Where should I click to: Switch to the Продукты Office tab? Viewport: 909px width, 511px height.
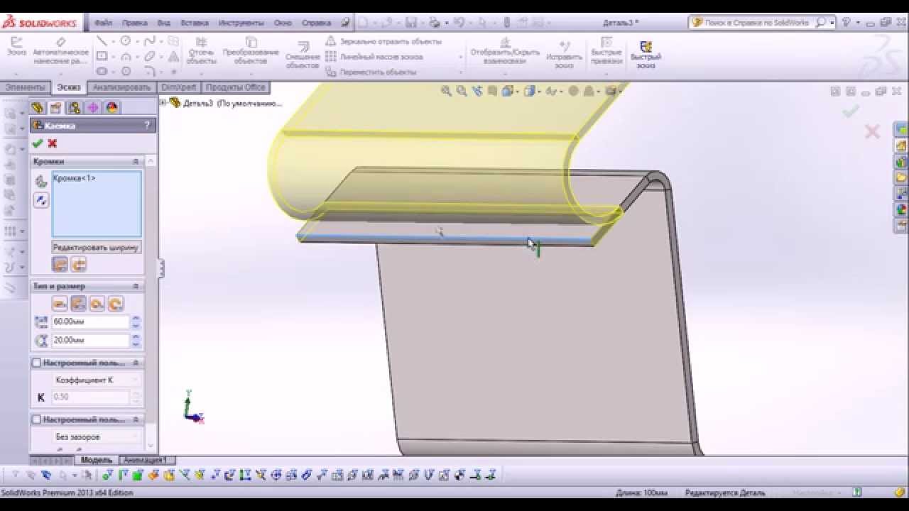pos(235,87)
